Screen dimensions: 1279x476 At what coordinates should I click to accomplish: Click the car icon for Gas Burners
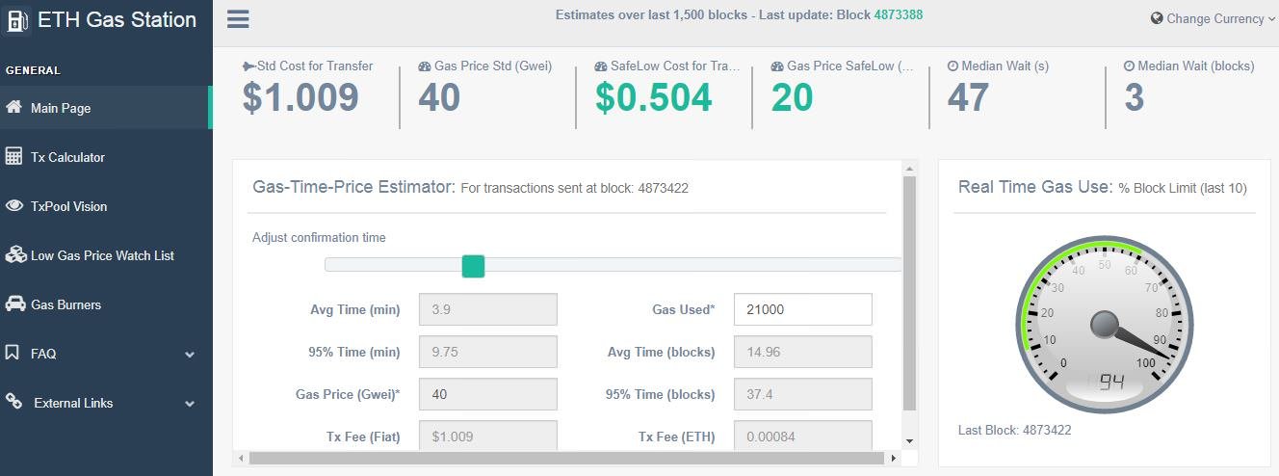click(x=14, y=304)
